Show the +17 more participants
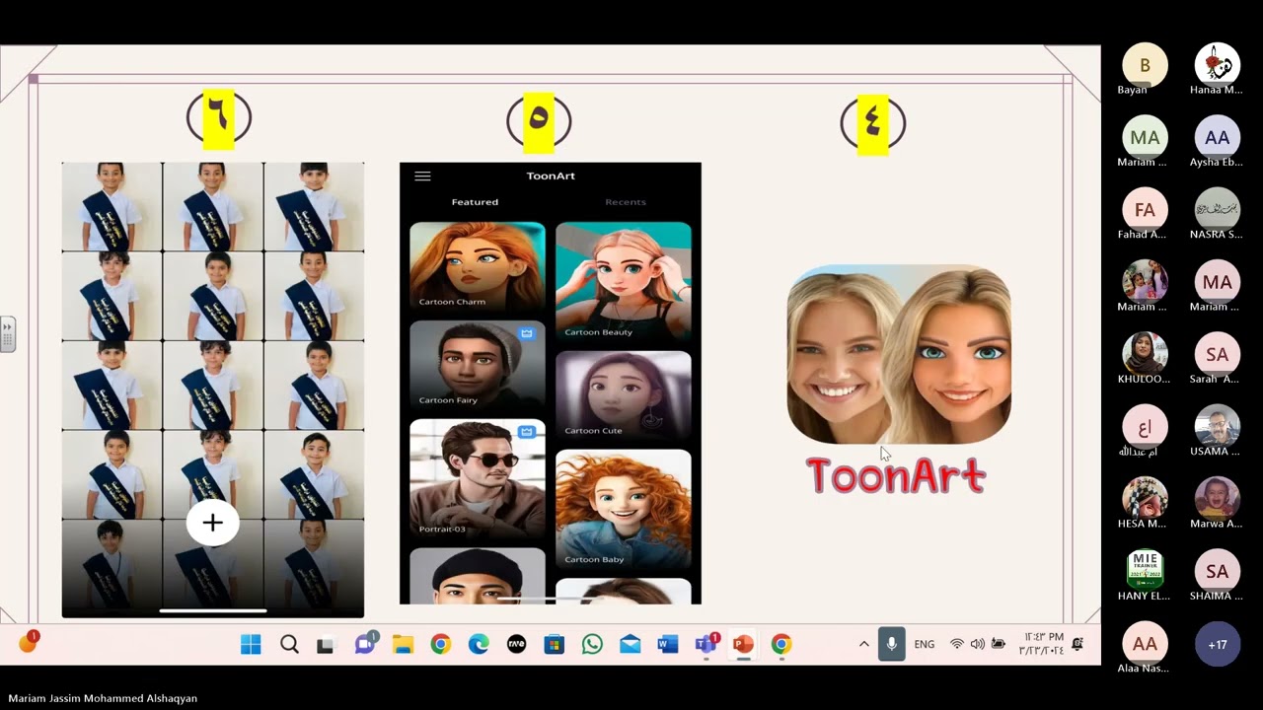Screen dimensions: 1263x710 [1218, 645]
